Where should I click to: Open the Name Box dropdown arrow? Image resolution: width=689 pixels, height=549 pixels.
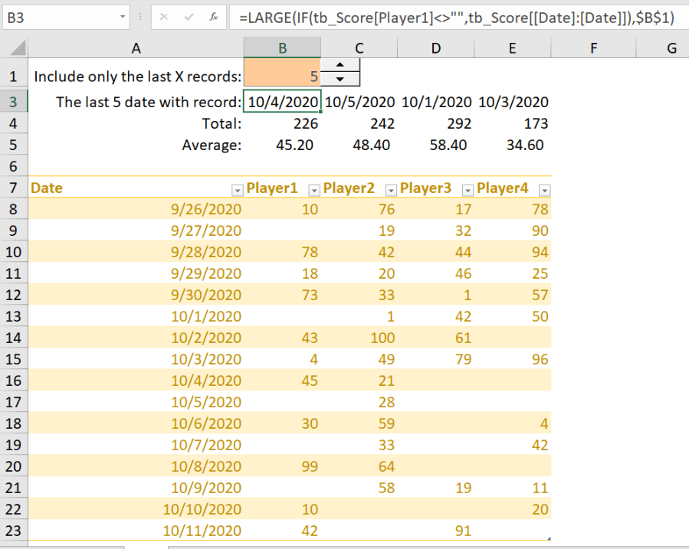coord(123,16)
